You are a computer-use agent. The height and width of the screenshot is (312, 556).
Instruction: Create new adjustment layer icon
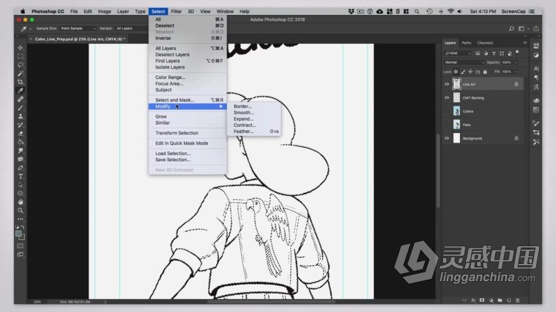(491, 300)
